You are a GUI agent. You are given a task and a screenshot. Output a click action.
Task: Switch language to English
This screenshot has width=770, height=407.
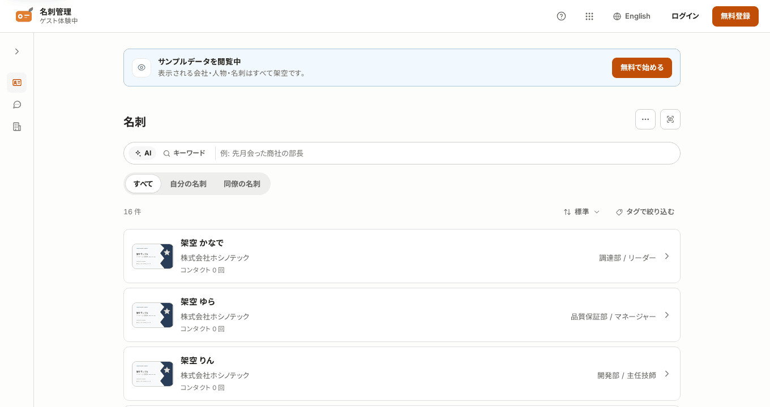(x=632, y=16)
